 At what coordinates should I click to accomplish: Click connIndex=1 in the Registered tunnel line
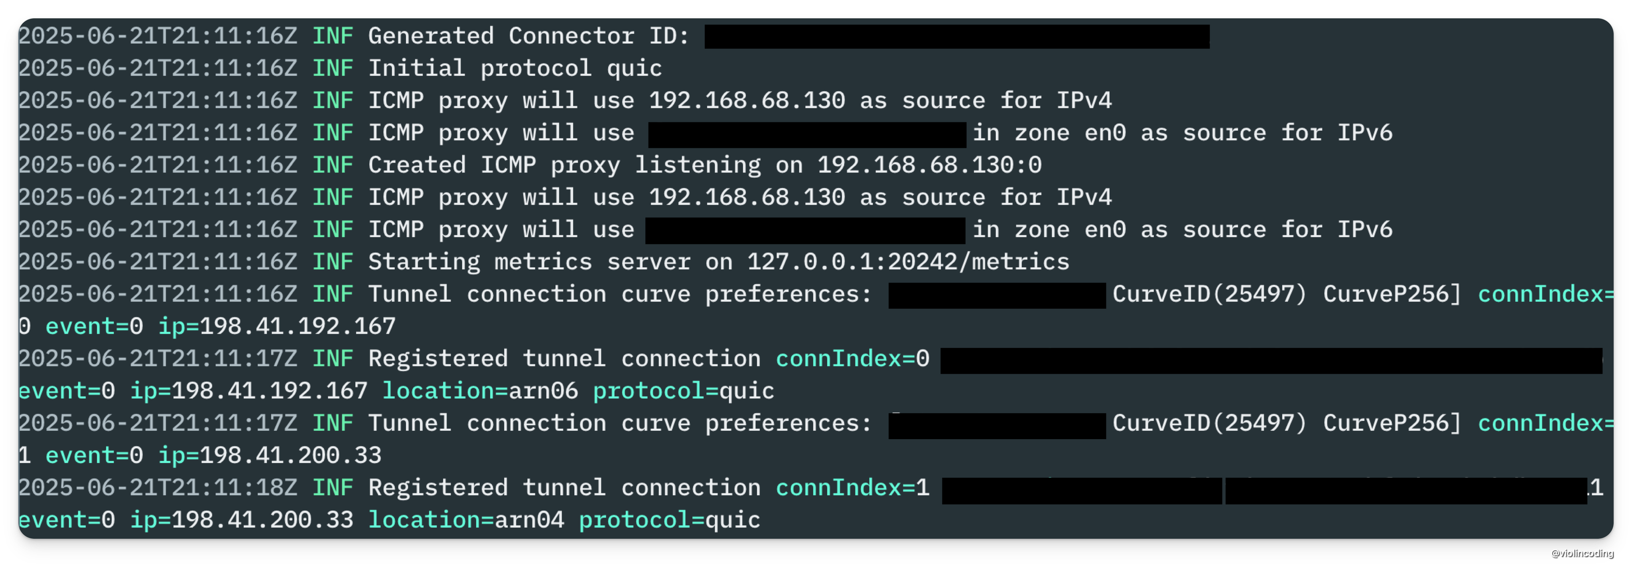pos(852,488)
